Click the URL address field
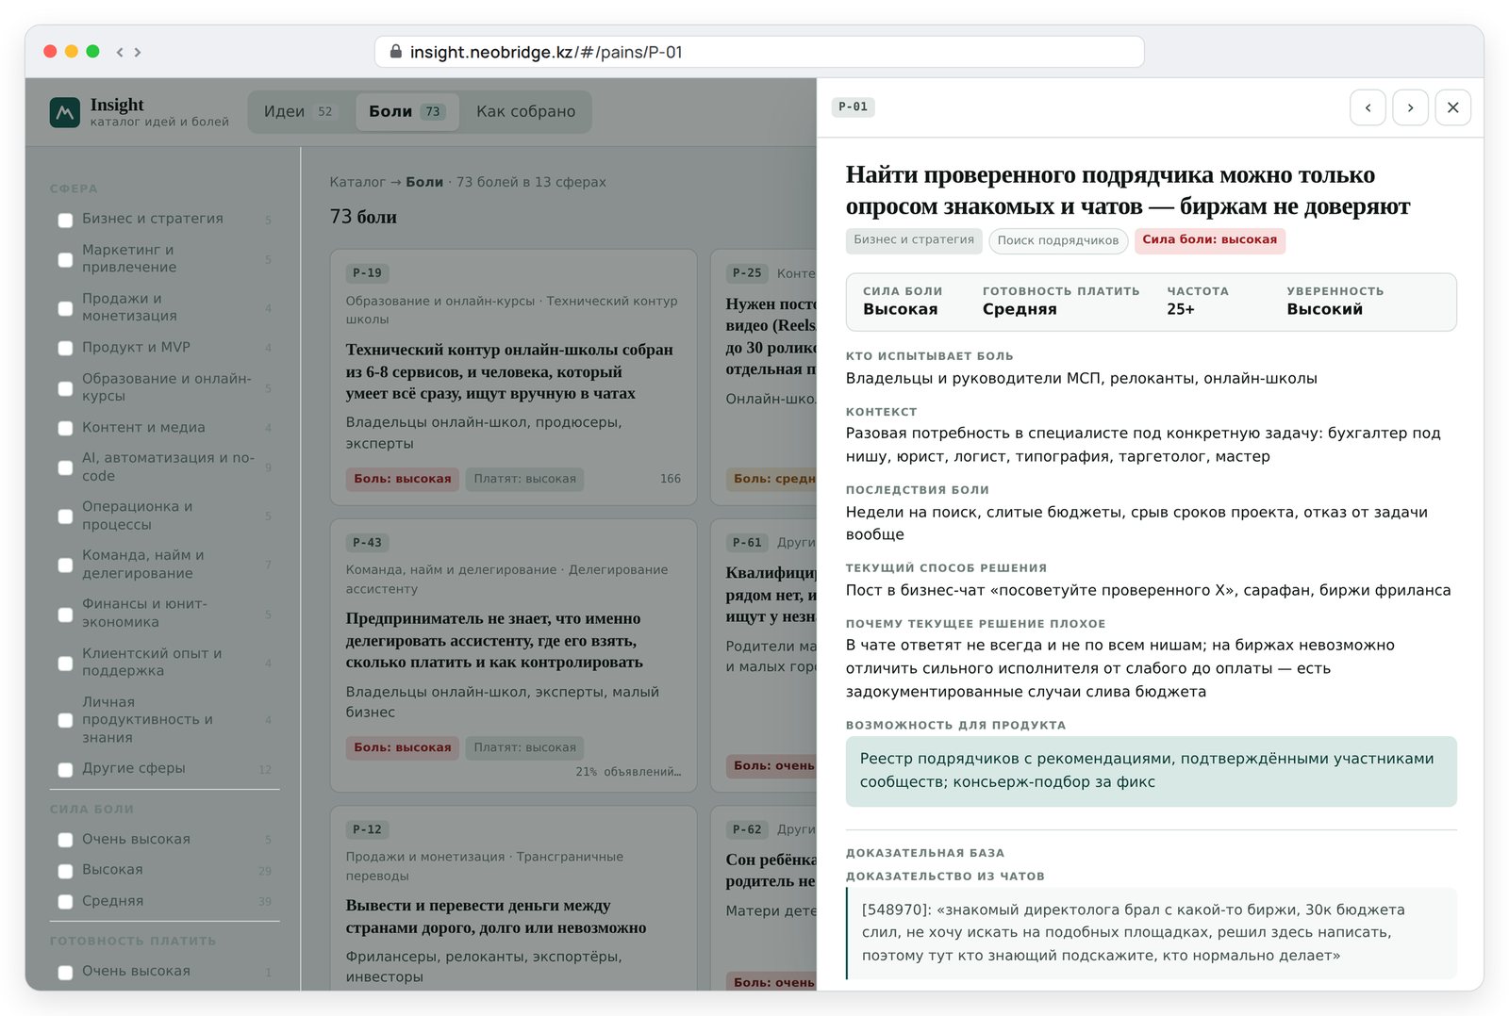The image size is (1509, 1016). tap(759, 52)
